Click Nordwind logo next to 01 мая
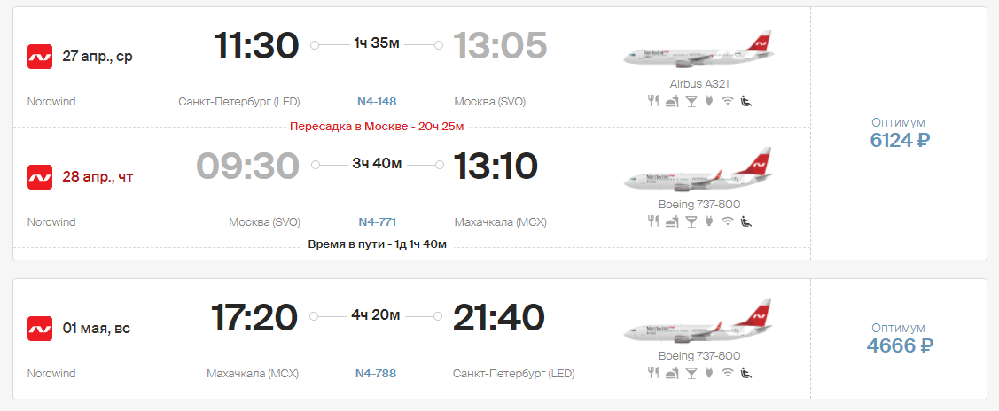The width and height of the screenshot is (999, 411). [40, 329]
